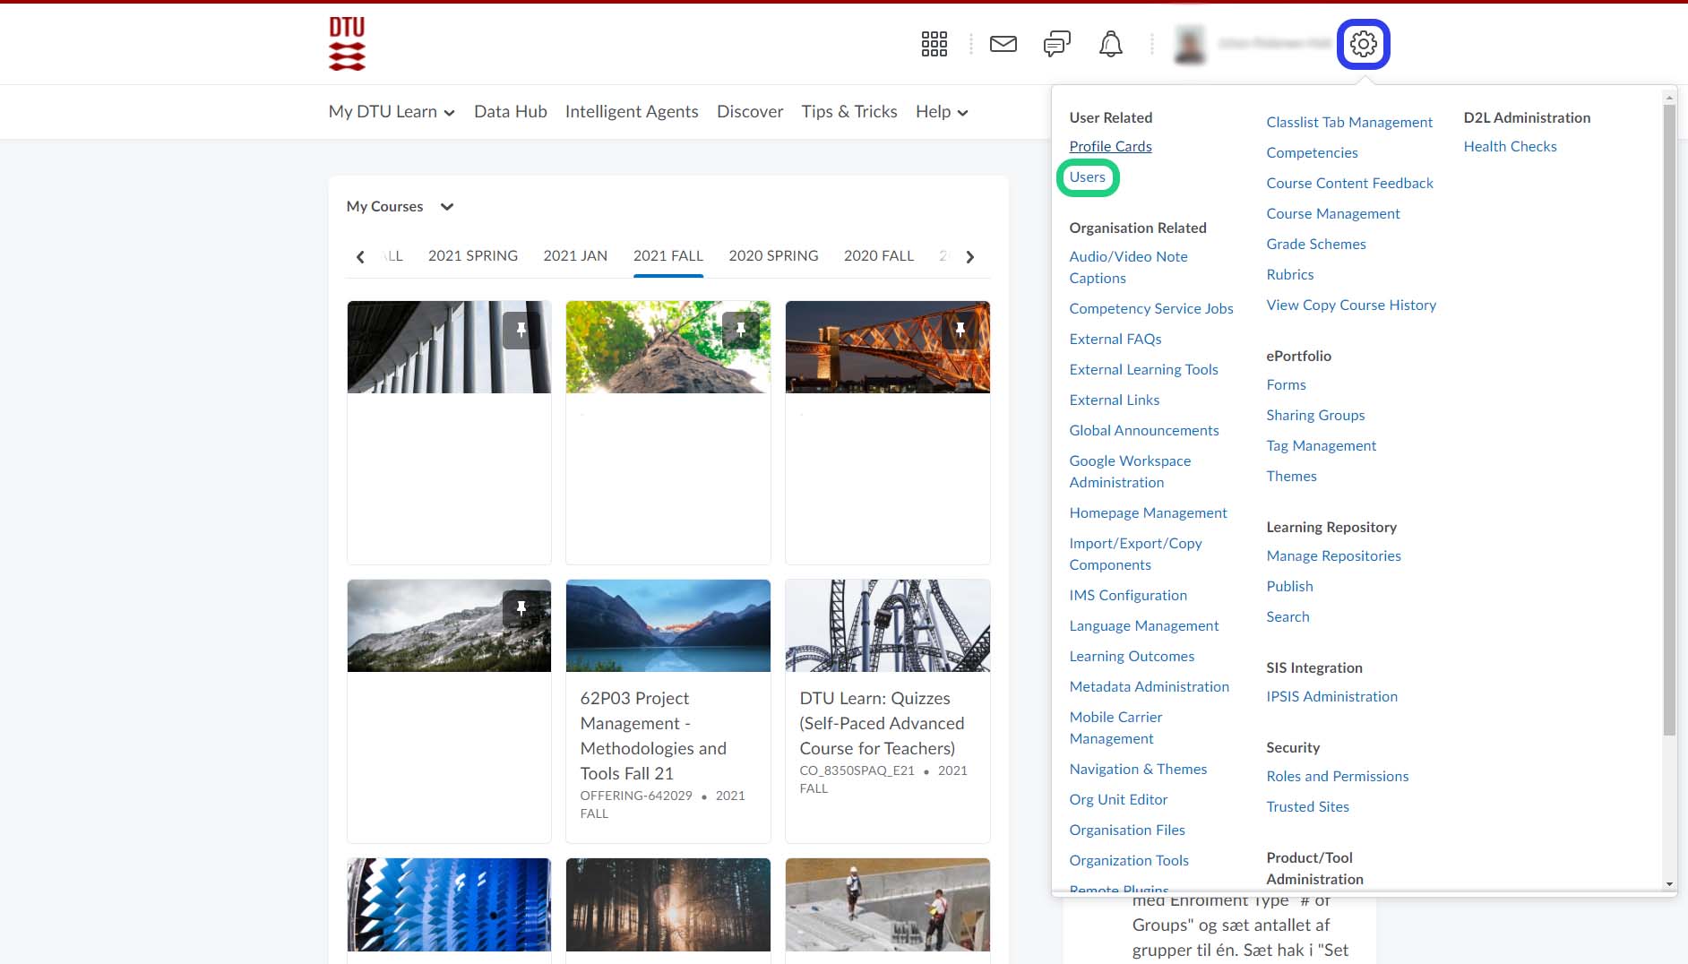Open the update alerts bell icon
Viewport: 1688px width, 964px height.
click(x=1110, y=44)
